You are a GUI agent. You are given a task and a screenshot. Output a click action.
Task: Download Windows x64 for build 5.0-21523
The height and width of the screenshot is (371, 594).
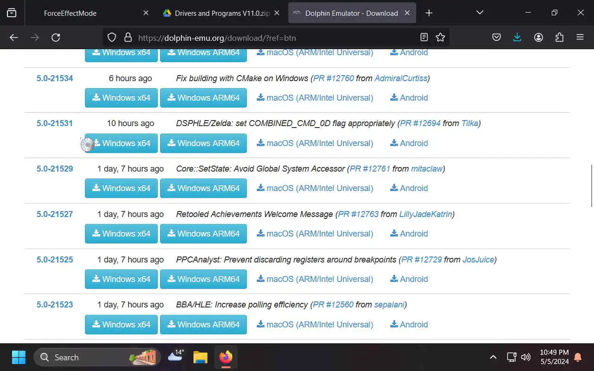click(121, 325)
